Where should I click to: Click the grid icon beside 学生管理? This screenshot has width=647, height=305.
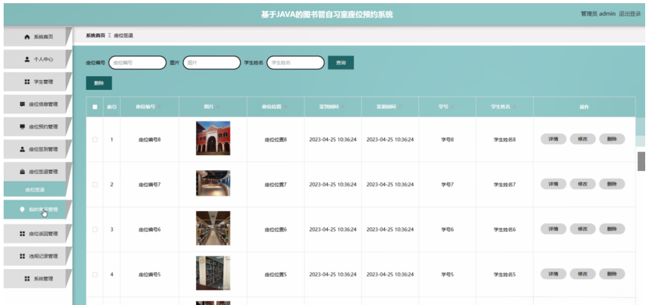27,82
